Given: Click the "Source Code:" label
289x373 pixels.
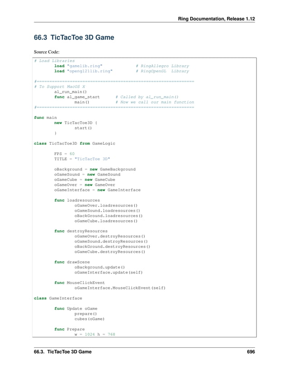Looking at the screenshot, I should (47, 52).
